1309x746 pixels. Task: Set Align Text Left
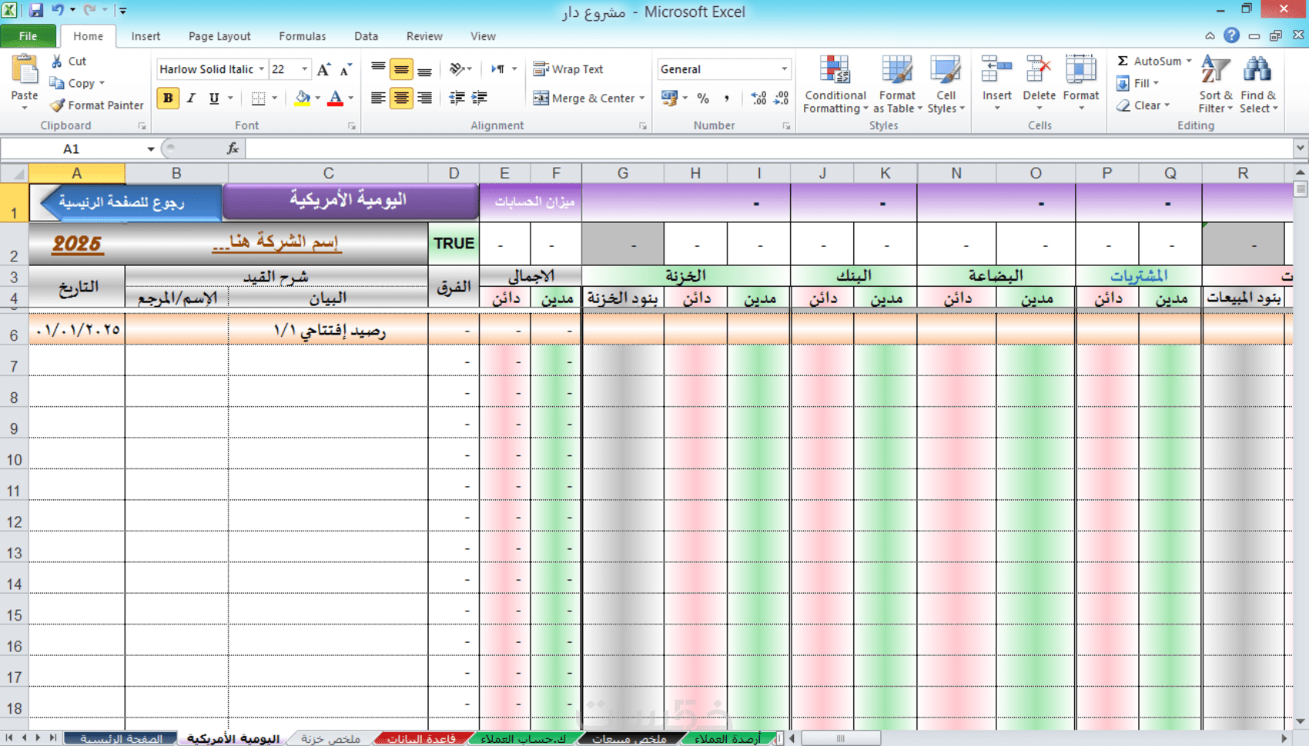[378, 98]
